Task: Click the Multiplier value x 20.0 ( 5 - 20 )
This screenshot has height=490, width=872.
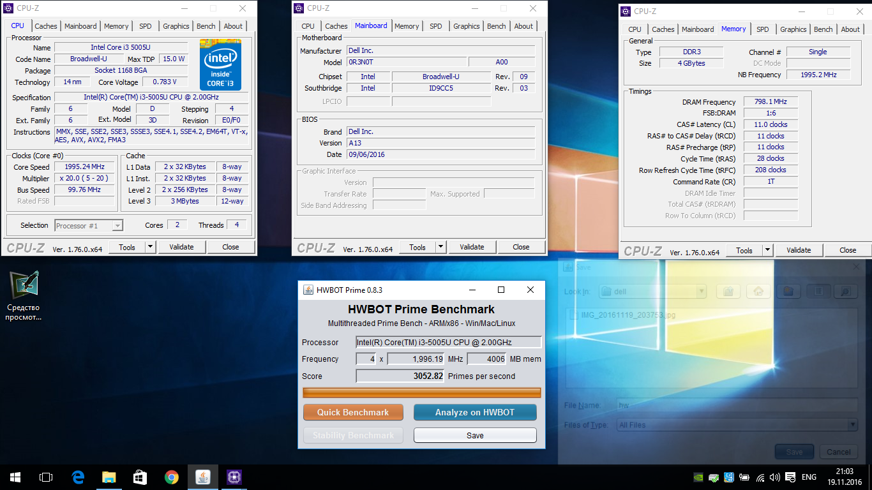Action: [x=84, y=178]
